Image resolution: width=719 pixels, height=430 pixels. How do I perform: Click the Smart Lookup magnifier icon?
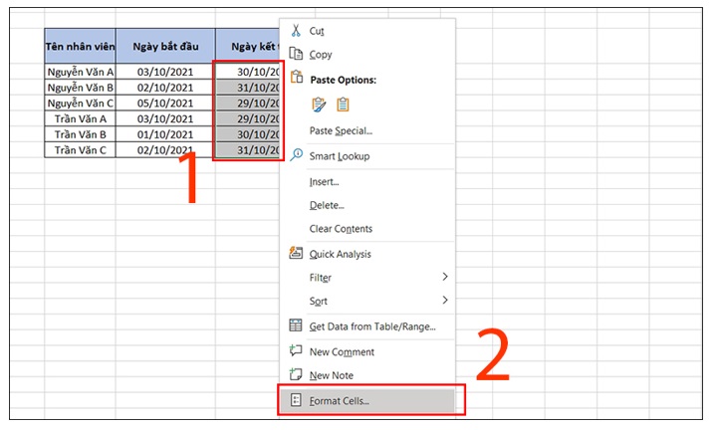pos(296,156)
